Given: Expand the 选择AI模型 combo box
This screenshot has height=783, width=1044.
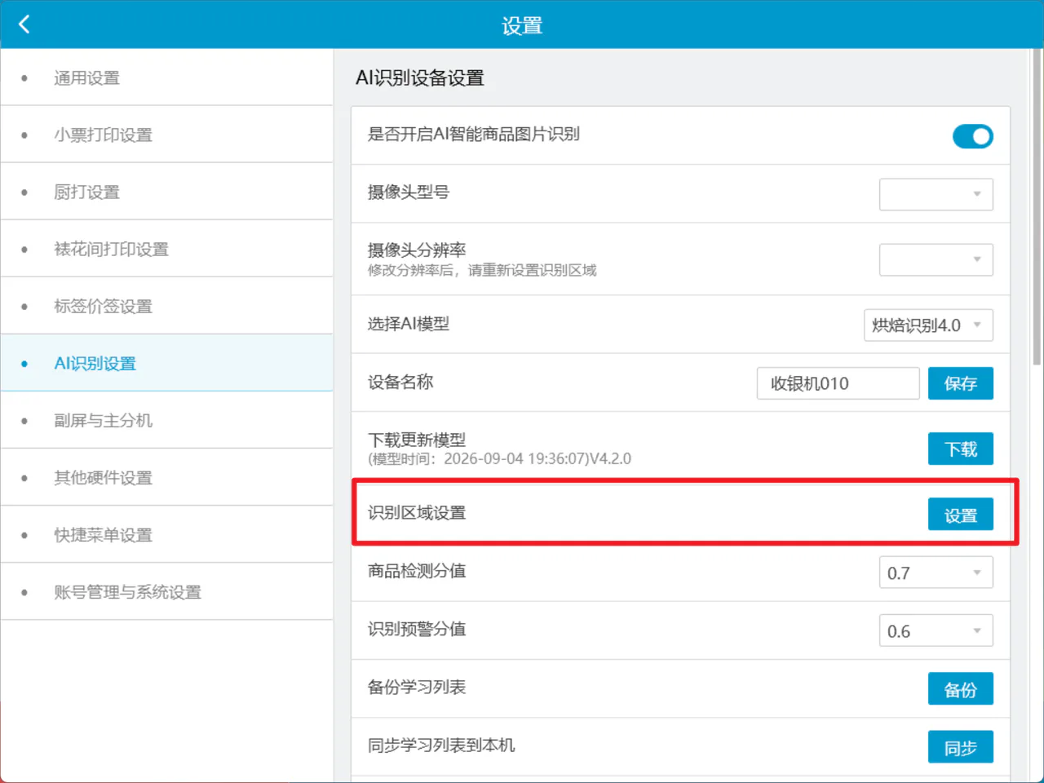Looking at the screenshot, I should click(928, 325).
